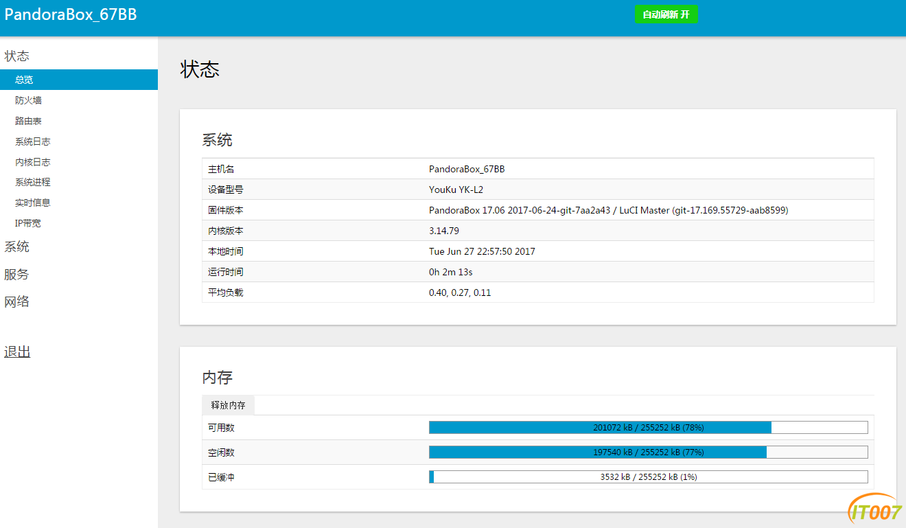
Task: Expand the 状态 sidebar section
Action: pyautogui.click(x=17, y=56)
